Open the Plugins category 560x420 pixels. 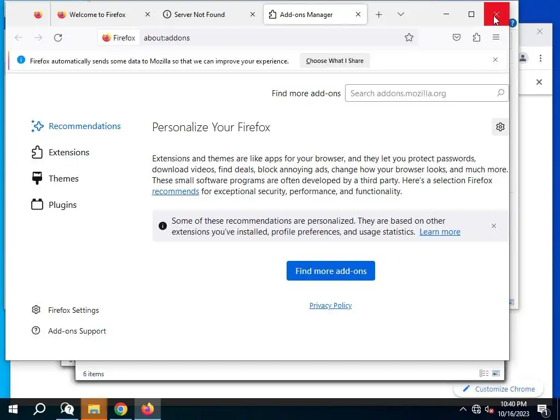pyautogui.click(x=54, y=205)
